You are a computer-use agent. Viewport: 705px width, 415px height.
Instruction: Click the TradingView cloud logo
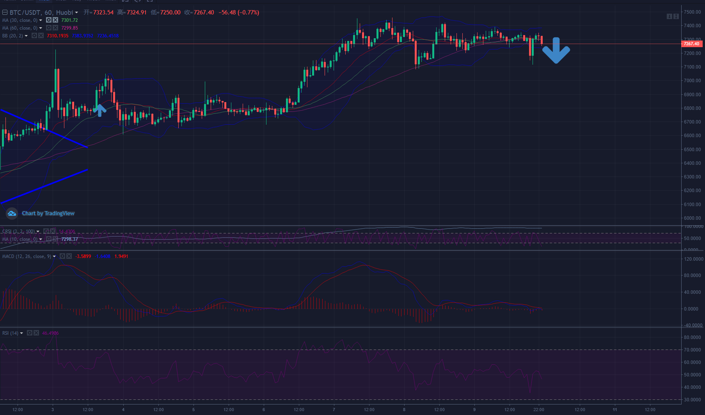(x=12, y=213)
